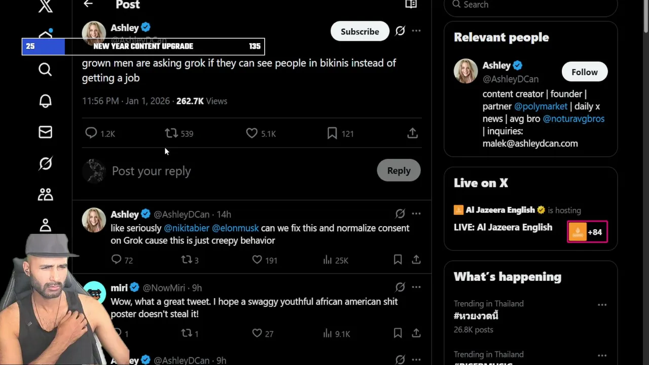Open more options on Ashley's main post
Screen dimensions: 649x365
pyautogui.click(x=416, y=31)
